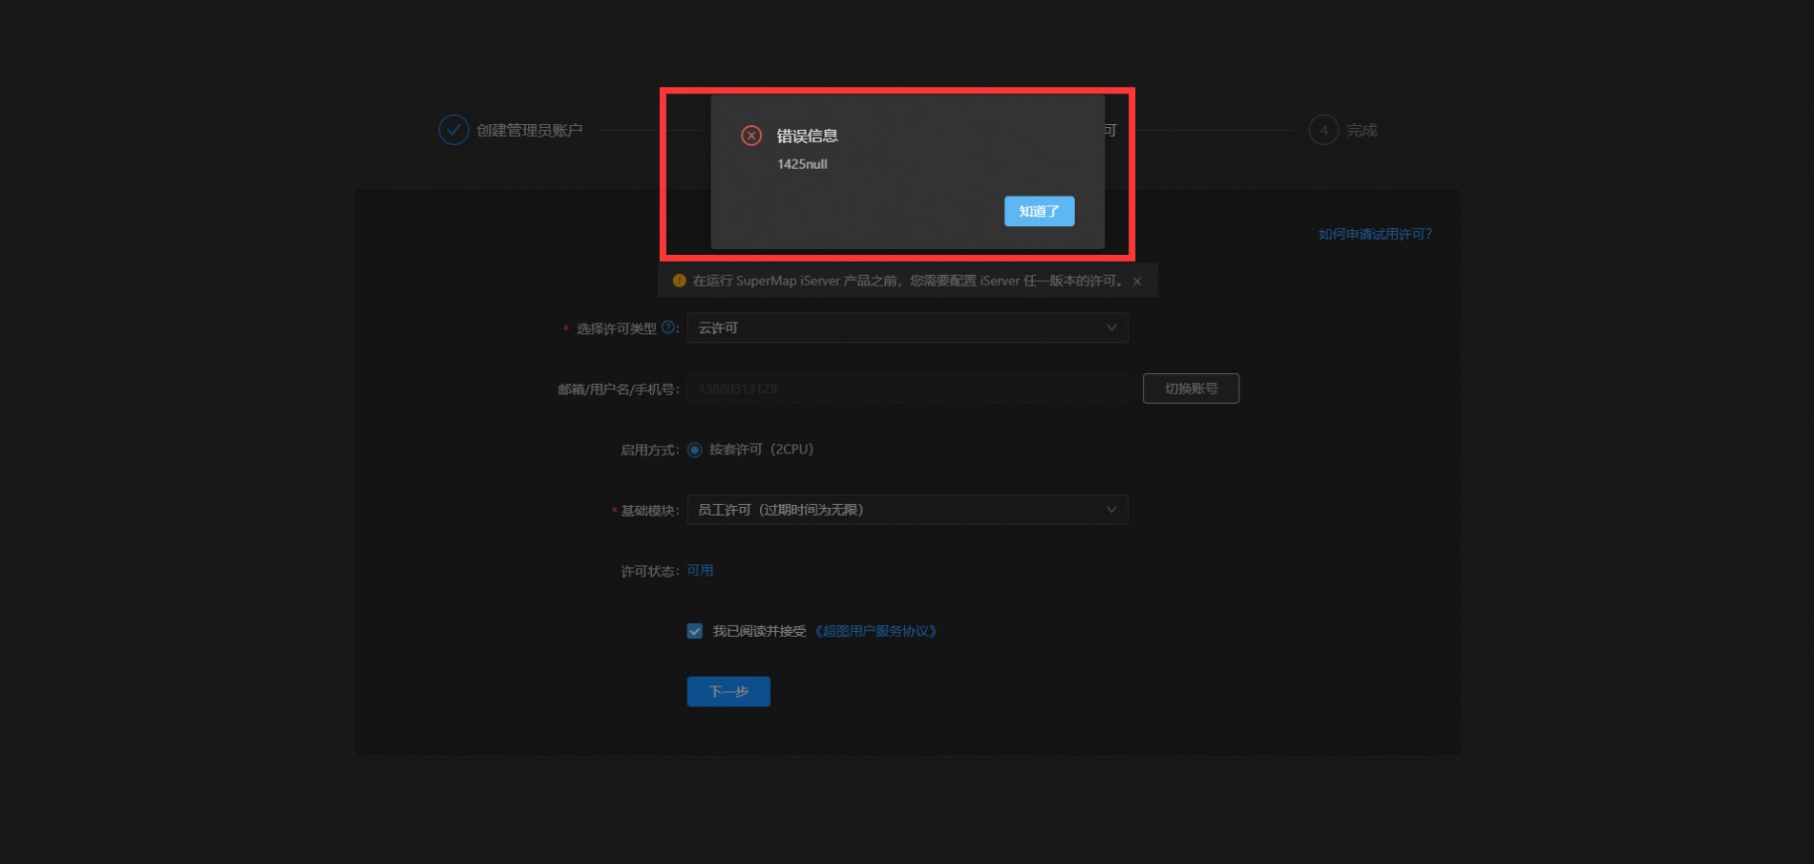This screenshot has height=864, width=1814.
Task: Click the help icon beside 选择许可类型
Action: (667, 327)
